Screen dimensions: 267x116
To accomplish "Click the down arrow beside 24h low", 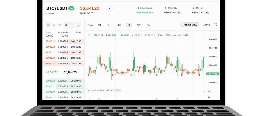I will tap(193, 8).
